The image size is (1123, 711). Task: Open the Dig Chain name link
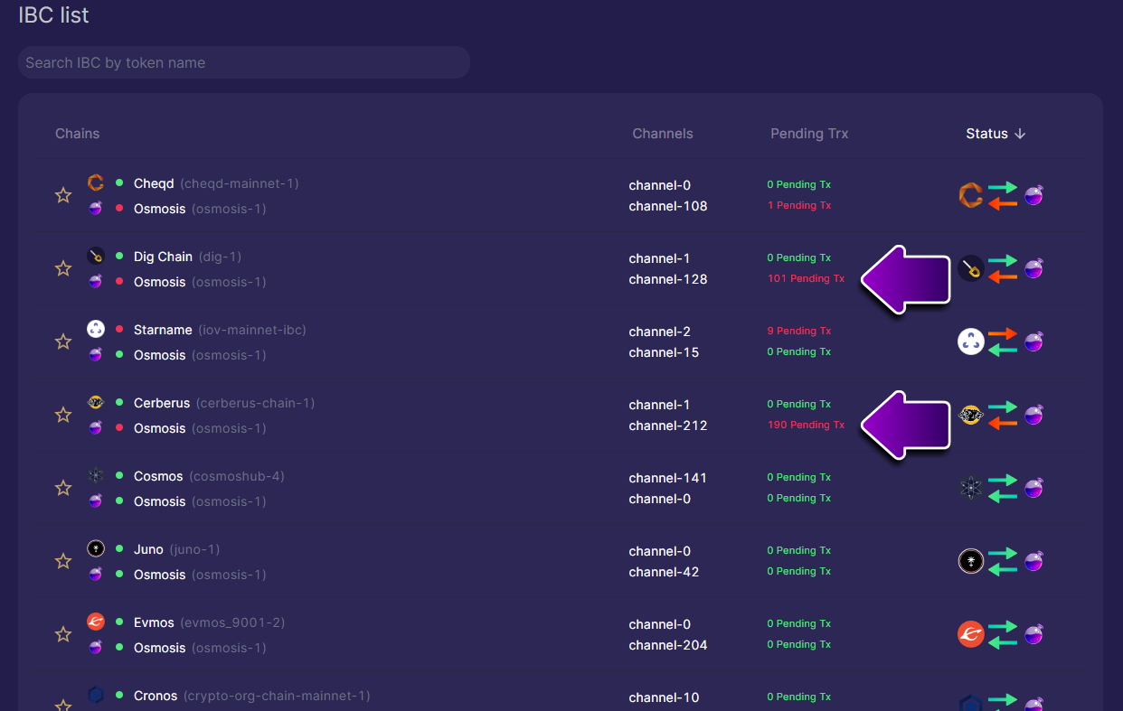(163, 257)
